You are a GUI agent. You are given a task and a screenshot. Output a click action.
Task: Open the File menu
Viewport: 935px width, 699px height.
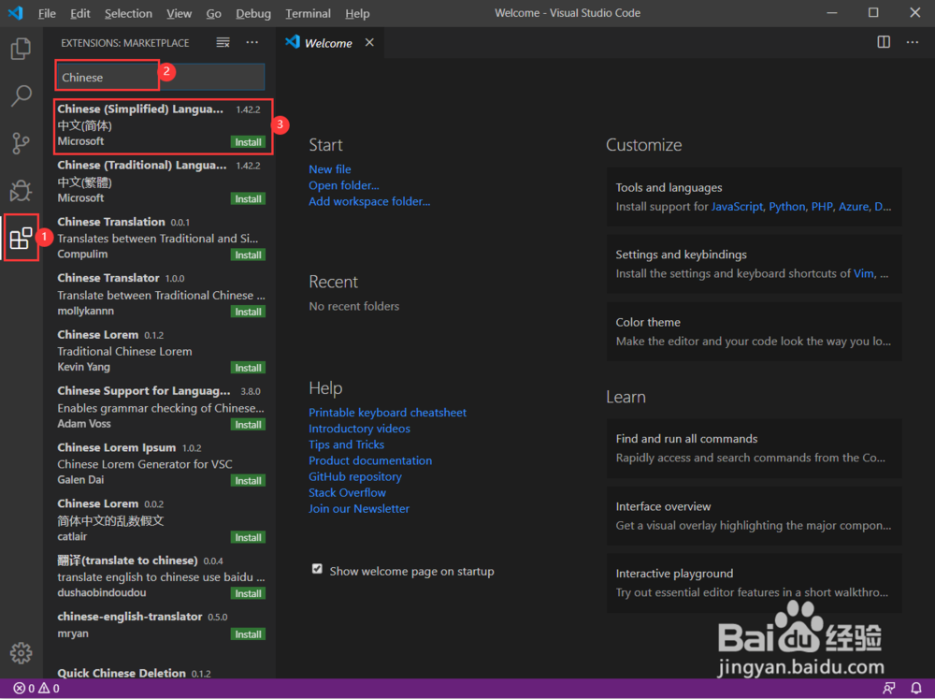(47, 13)
